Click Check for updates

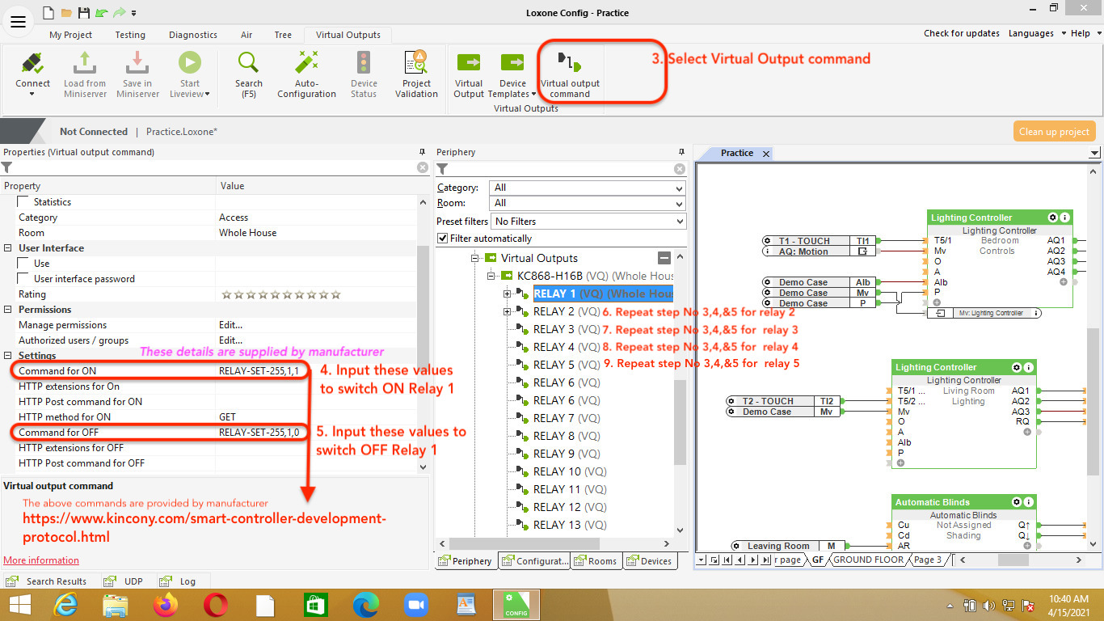click(962, 34)
